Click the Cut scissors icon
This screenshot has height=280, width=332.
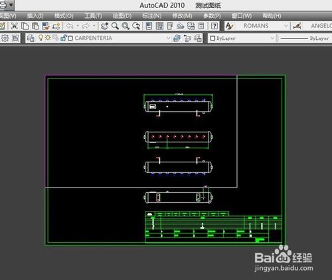click(15, 26)
